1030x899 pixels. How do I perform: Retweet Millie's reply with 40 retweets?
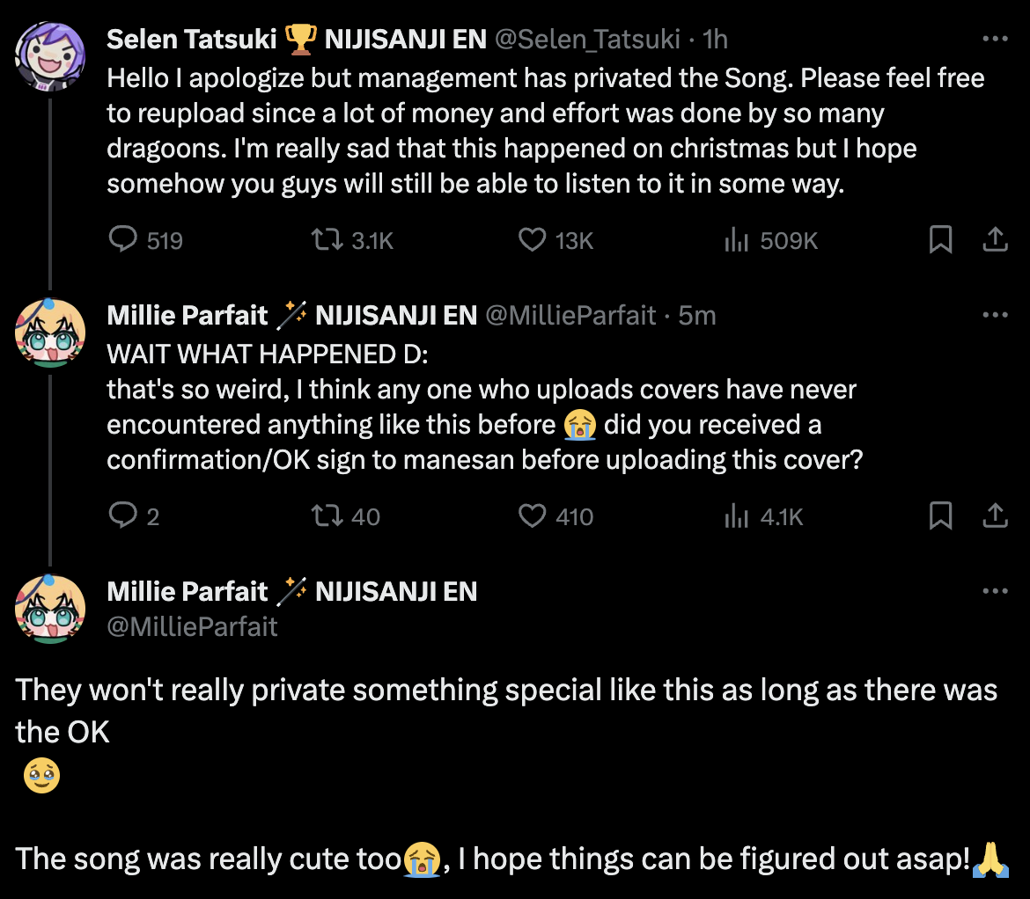click(x=327, y=515)
